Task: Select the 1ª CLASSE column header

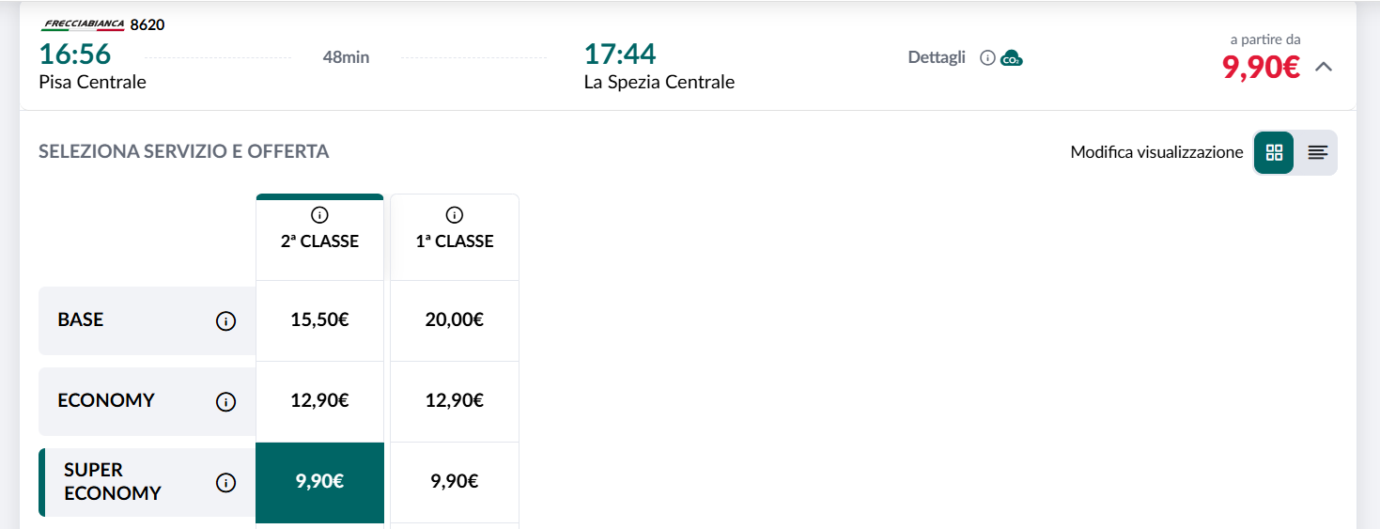Action: tap(455, 238)
